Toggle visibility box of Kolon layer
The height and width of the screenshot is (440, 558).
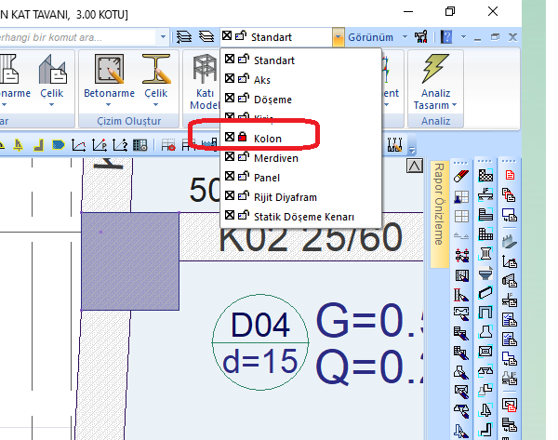[x=230, y=137]
